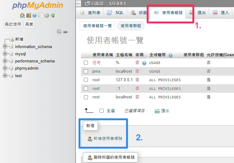Click the log out door icon

pyautogui.click(x=28, y=15)
